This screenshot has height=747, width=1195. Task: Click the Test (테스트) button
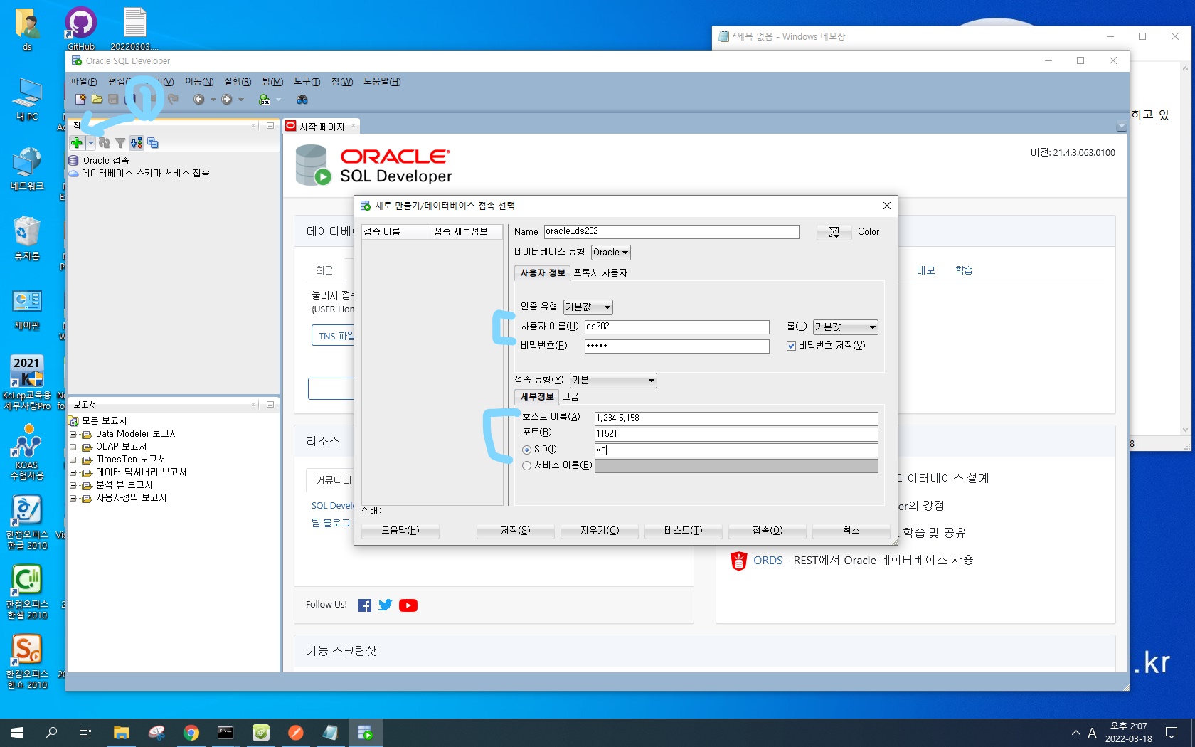click(x=684, y=531)
